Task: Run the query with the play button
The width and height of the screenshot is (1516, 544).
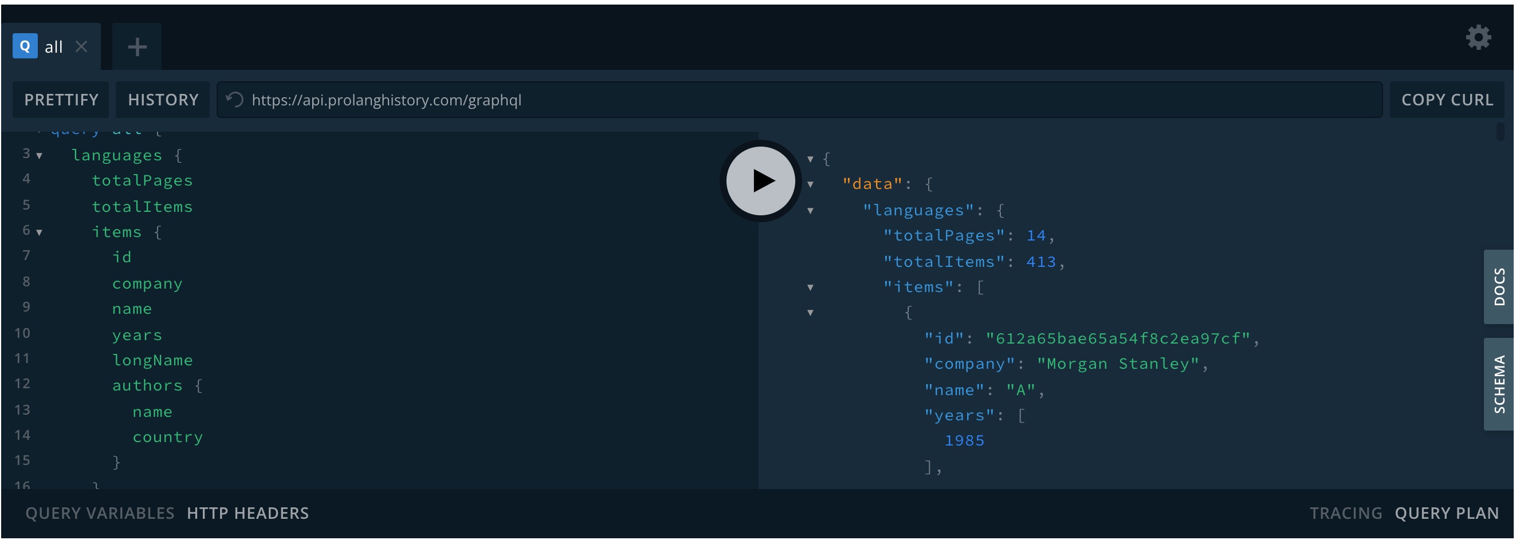Action: (x=760, y=180)
